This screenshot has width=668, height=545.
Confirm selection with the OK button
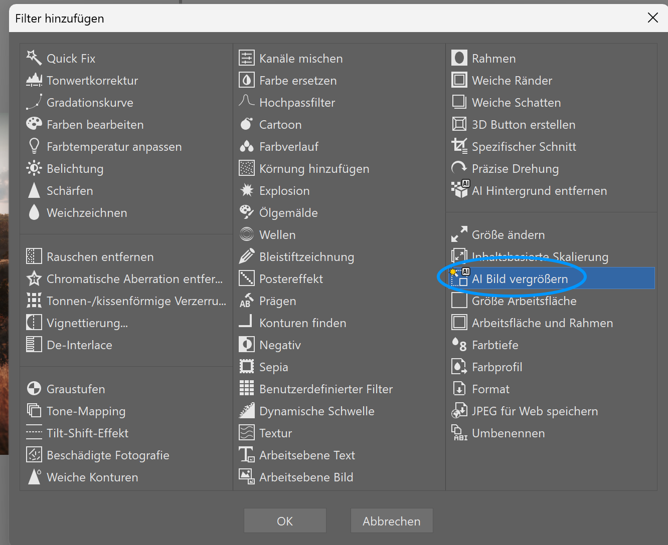tap(285, 521)
